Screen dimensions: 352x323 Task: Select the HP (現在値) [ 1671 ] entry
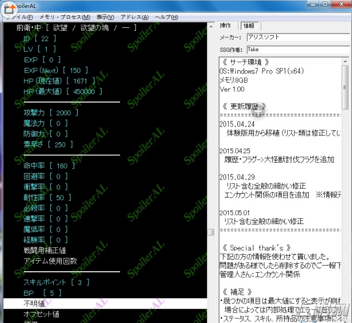point(59,81)
